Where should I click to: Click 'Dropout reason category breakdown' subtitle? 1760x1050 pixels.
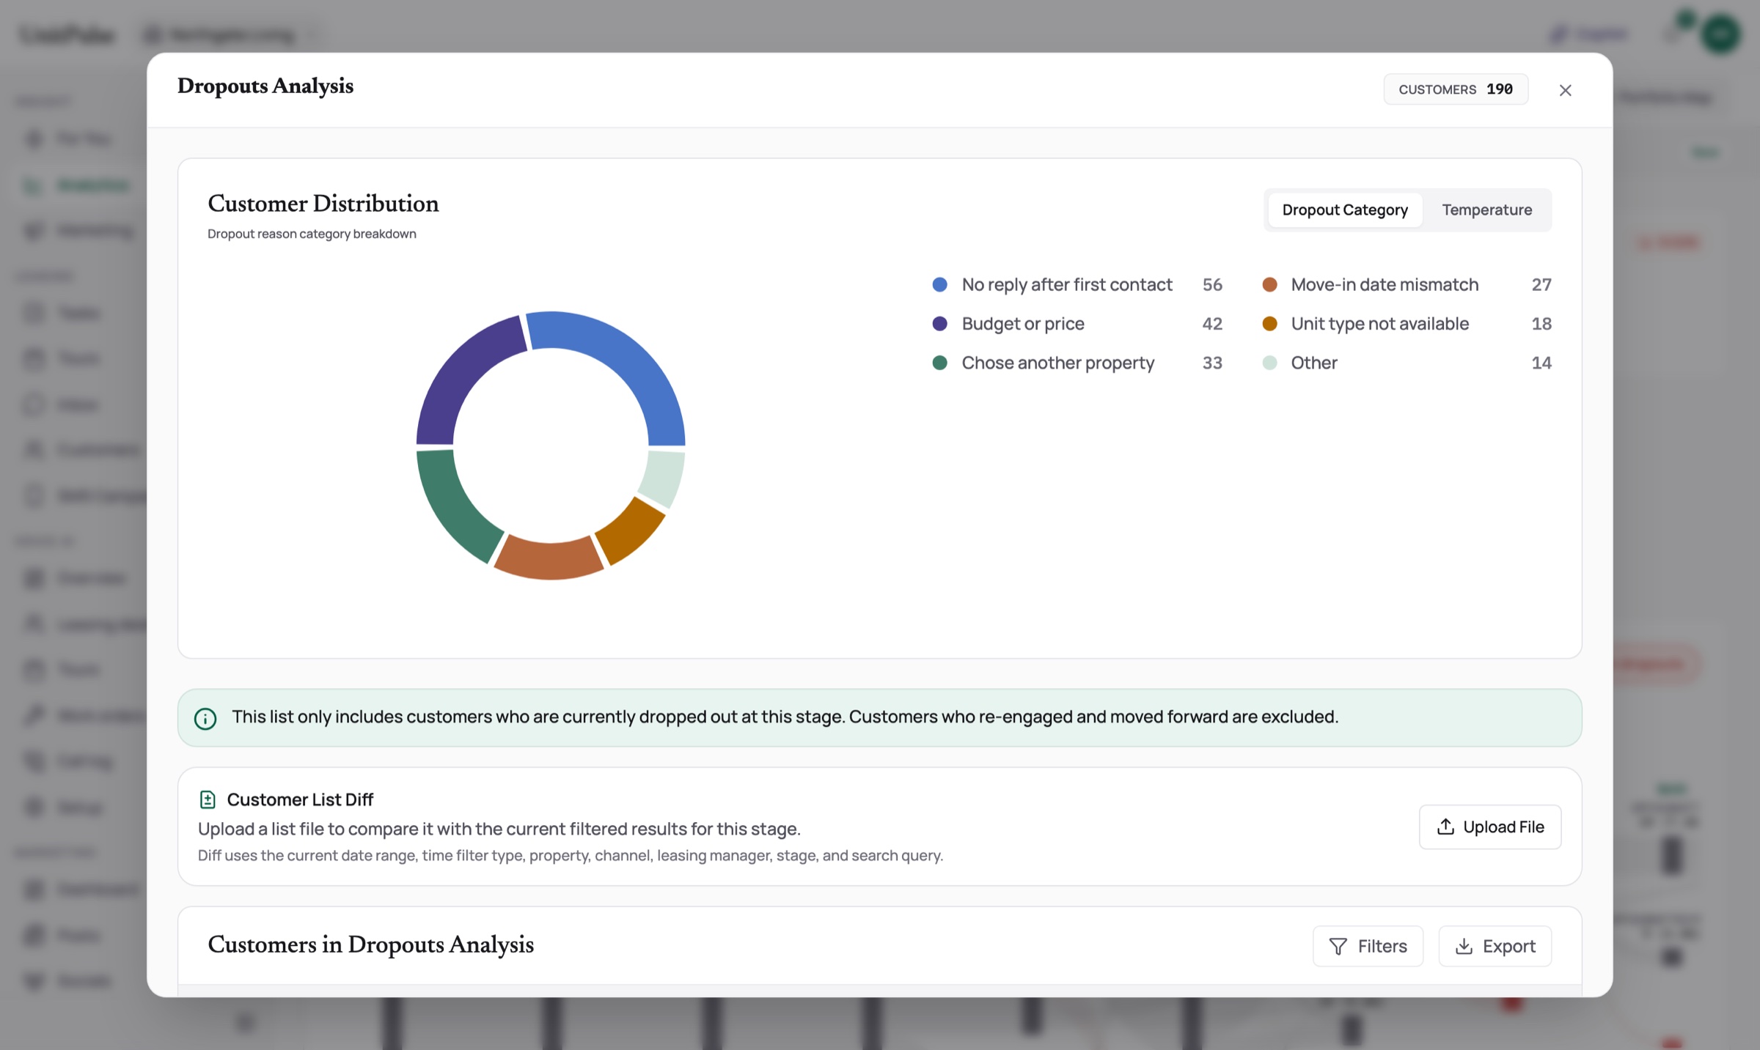point(312,234)
